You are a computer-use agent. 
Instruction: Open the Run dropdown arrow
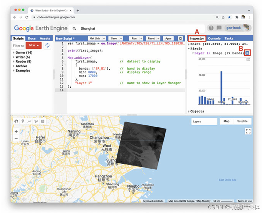(141, 39)
